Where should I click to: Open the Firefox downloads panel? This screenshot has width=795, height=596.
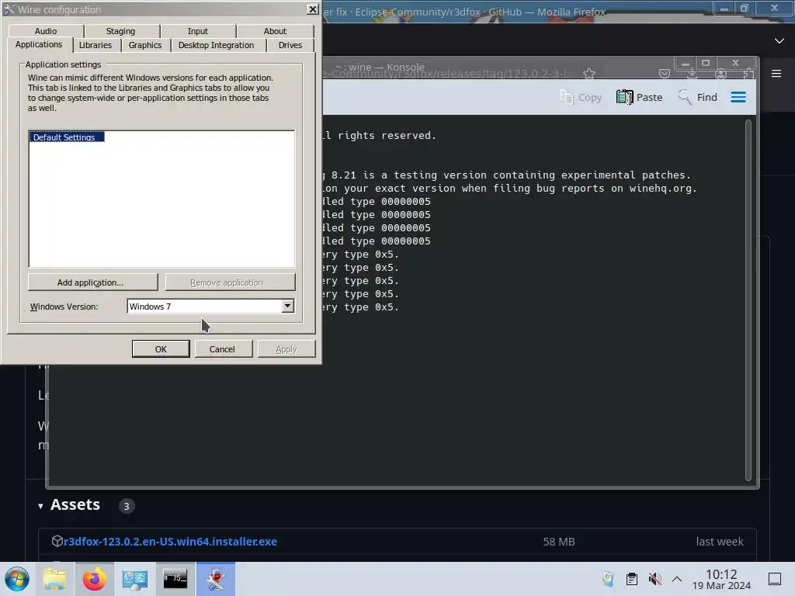[693, 74]
